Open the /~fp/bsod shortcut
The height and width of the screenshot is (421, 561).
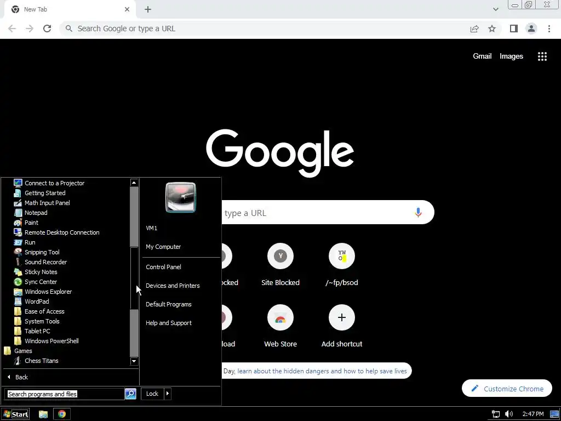point(342,265)
